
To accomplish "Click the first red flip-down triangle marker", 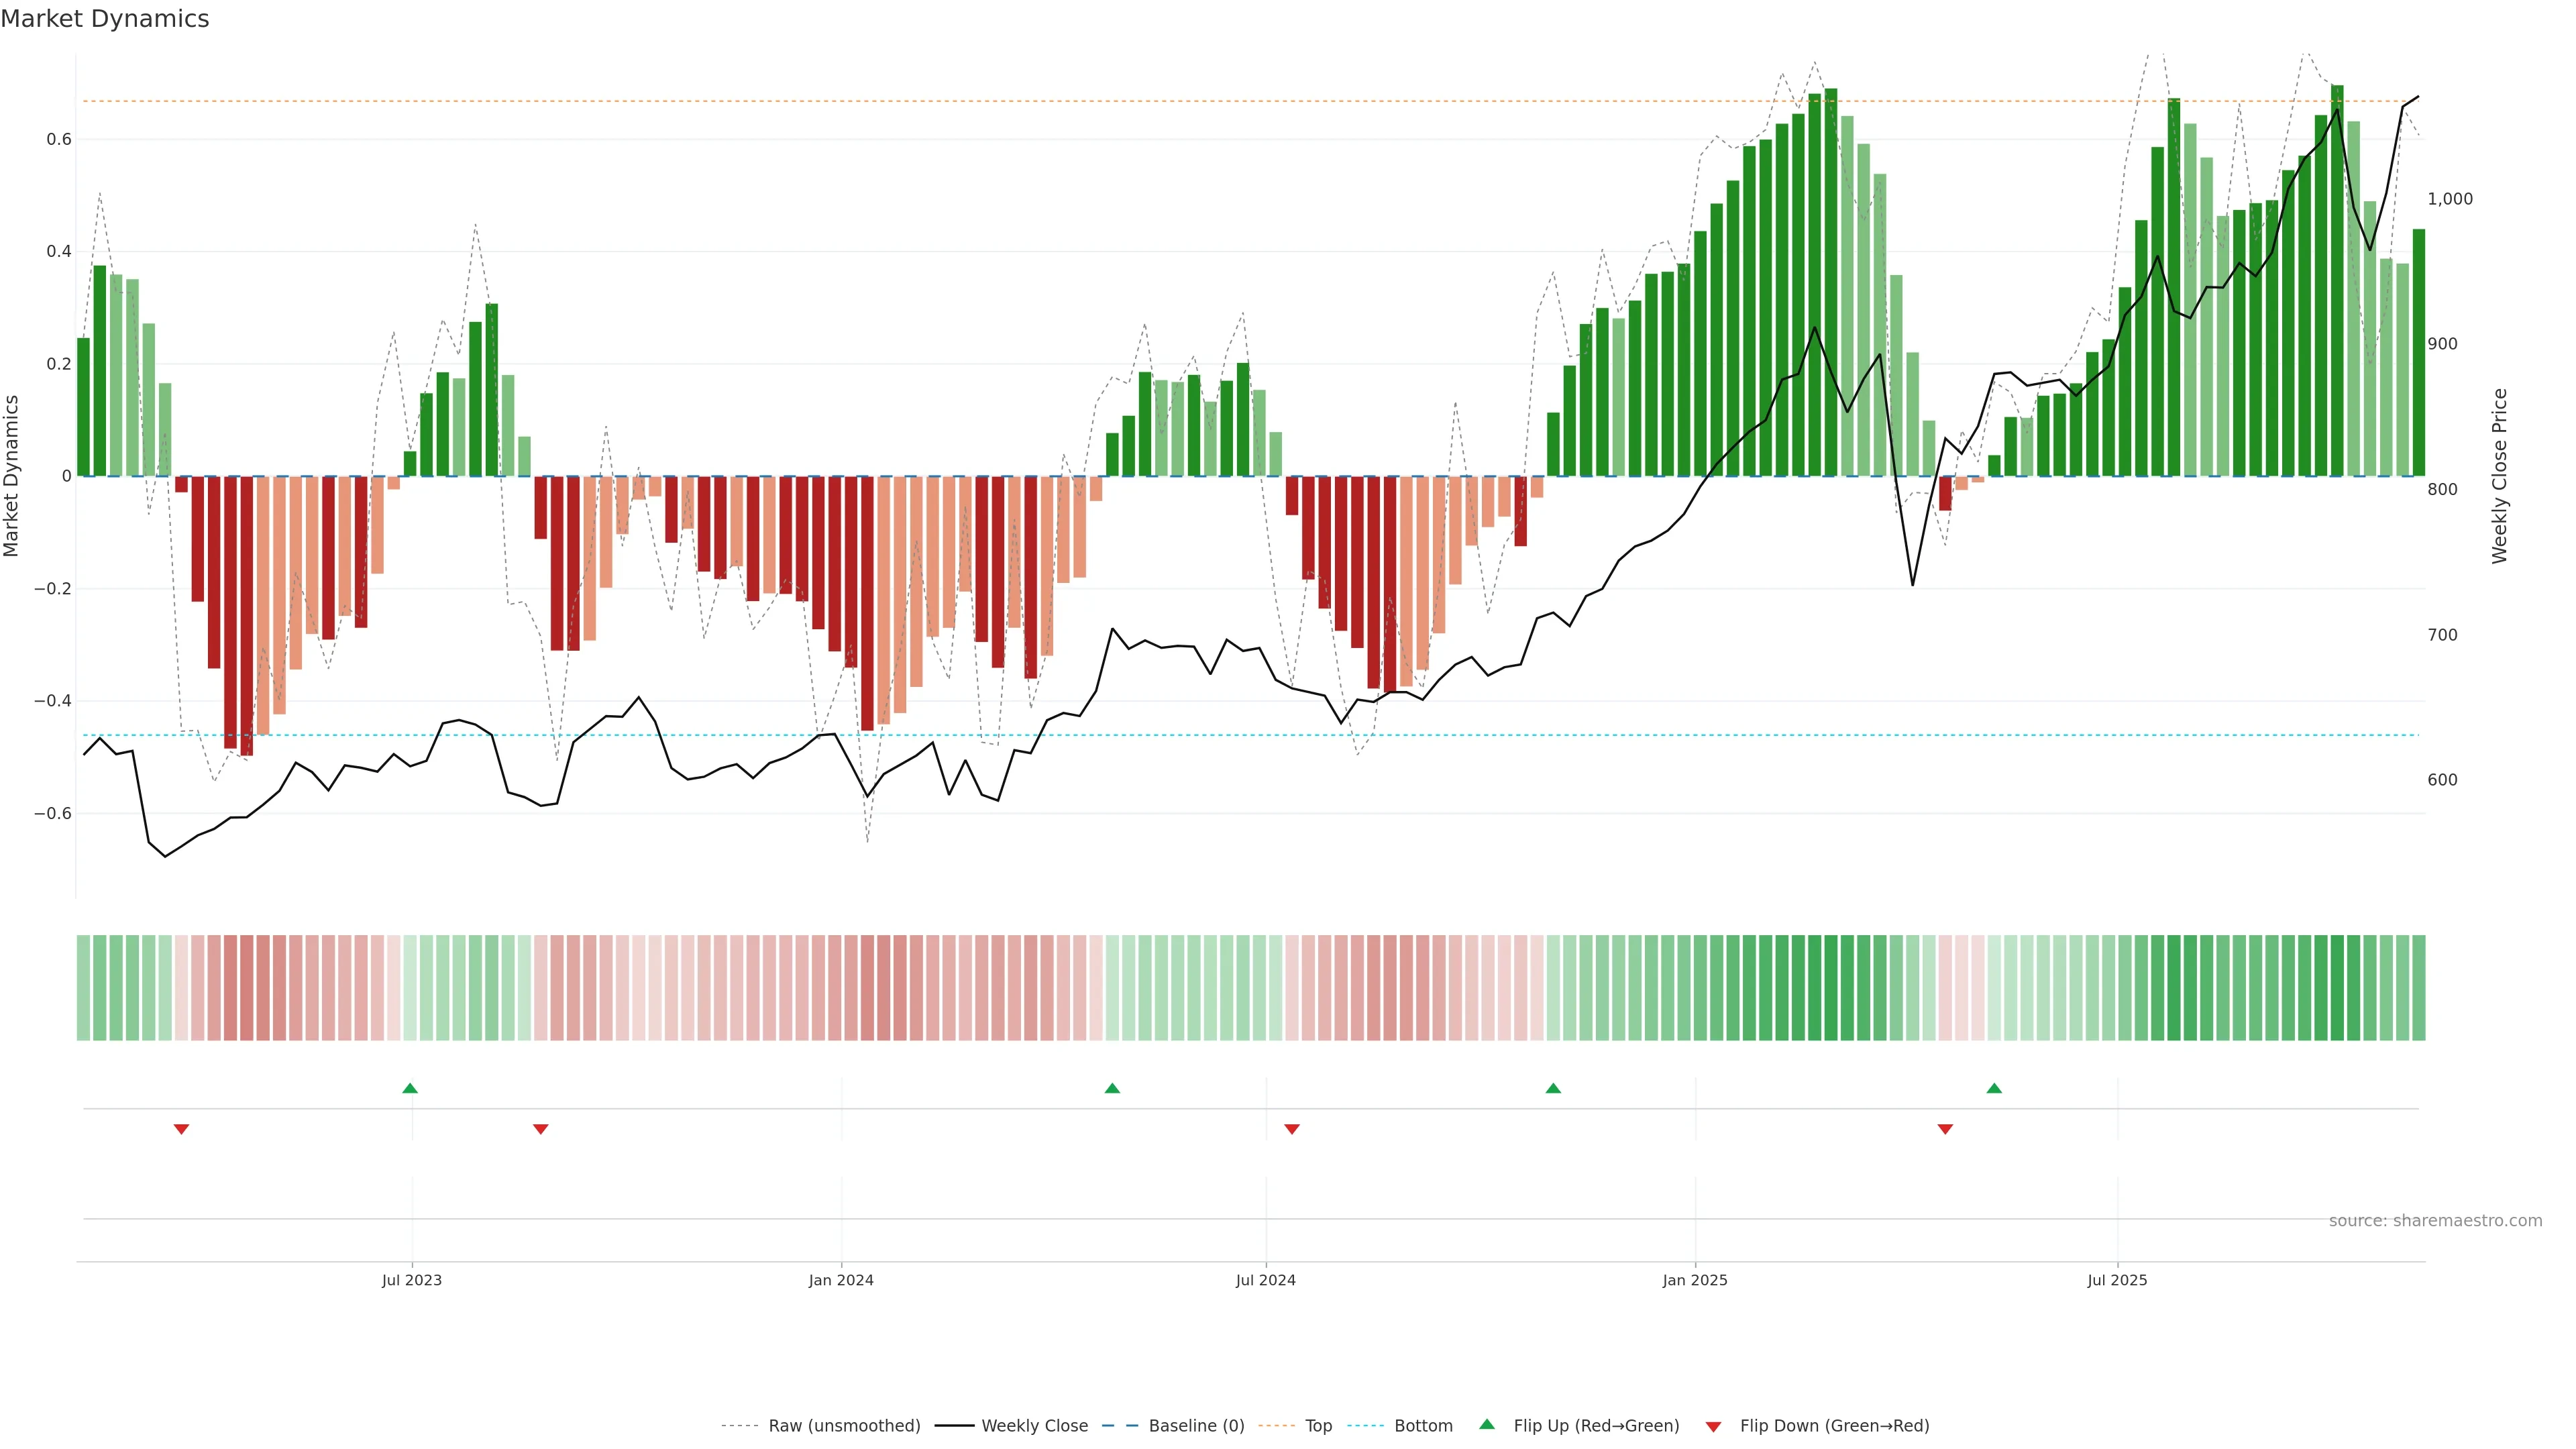I will coord(181,1129).
